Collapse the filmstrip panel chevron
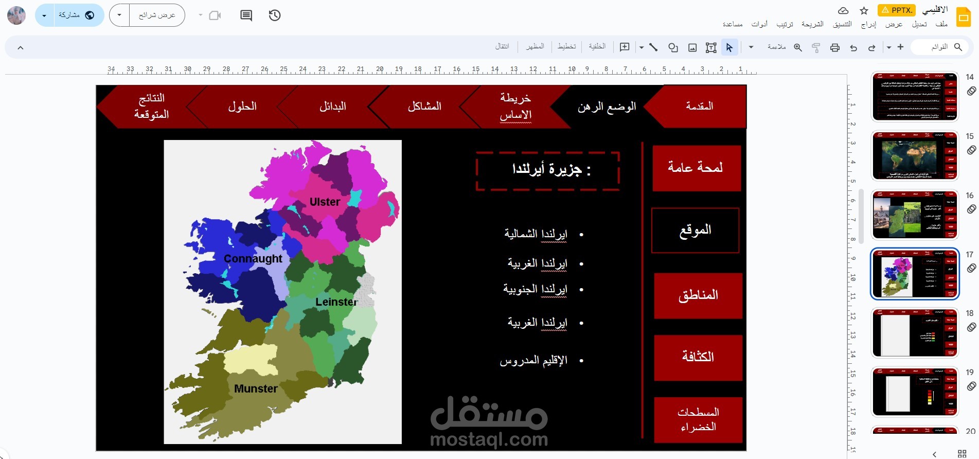 [935, 454]
